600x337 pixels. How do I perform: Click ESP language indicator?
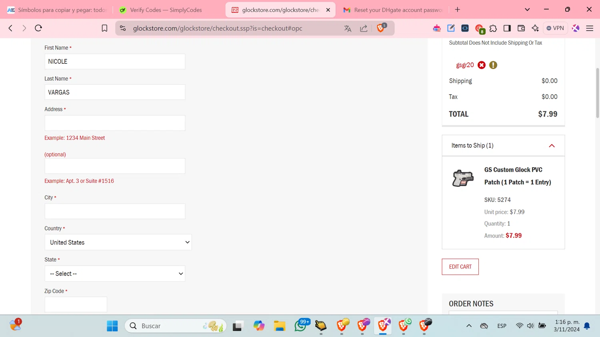[502, 326]
